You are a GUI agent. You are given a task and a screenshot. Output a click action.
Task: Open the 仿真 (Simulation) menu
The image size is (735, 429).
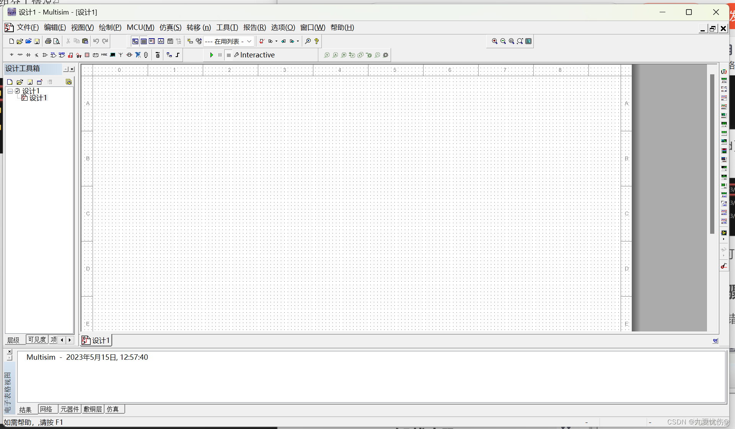click(x=170, y=27)
